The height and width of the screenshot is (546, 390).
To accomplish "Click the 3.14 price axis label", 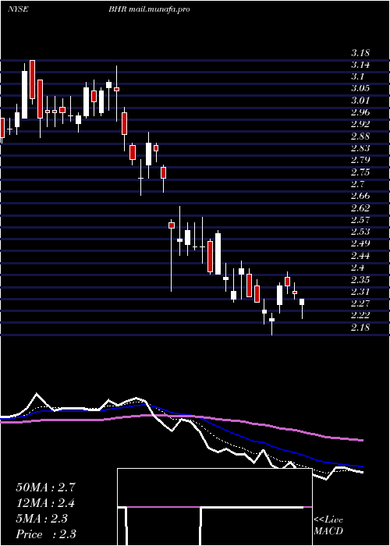I will (x=360, y=65).
